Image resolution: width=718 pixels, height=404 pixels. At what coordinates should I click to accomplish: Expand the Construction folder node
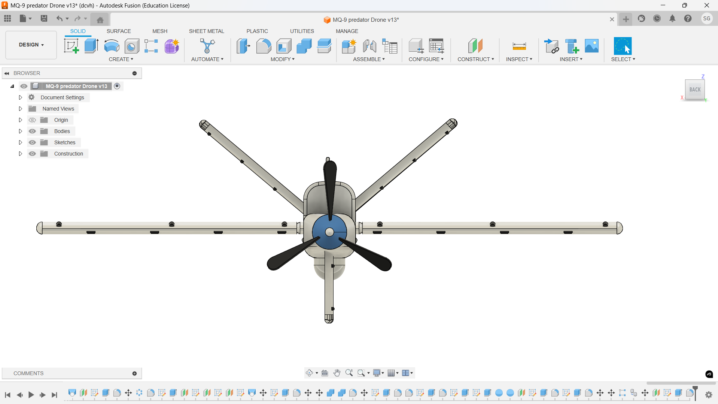pyautogui.click(x=21, y=154)
